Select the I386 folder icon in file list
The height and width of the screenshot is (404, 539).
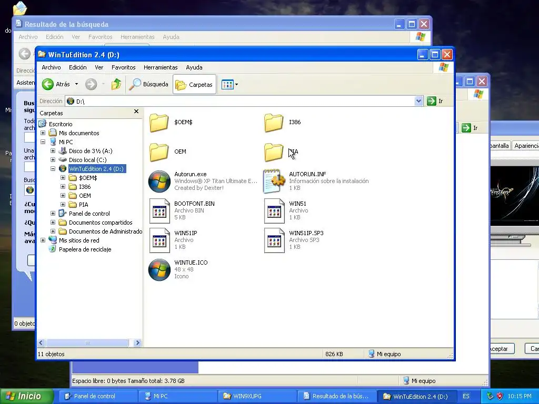(274, 123)
